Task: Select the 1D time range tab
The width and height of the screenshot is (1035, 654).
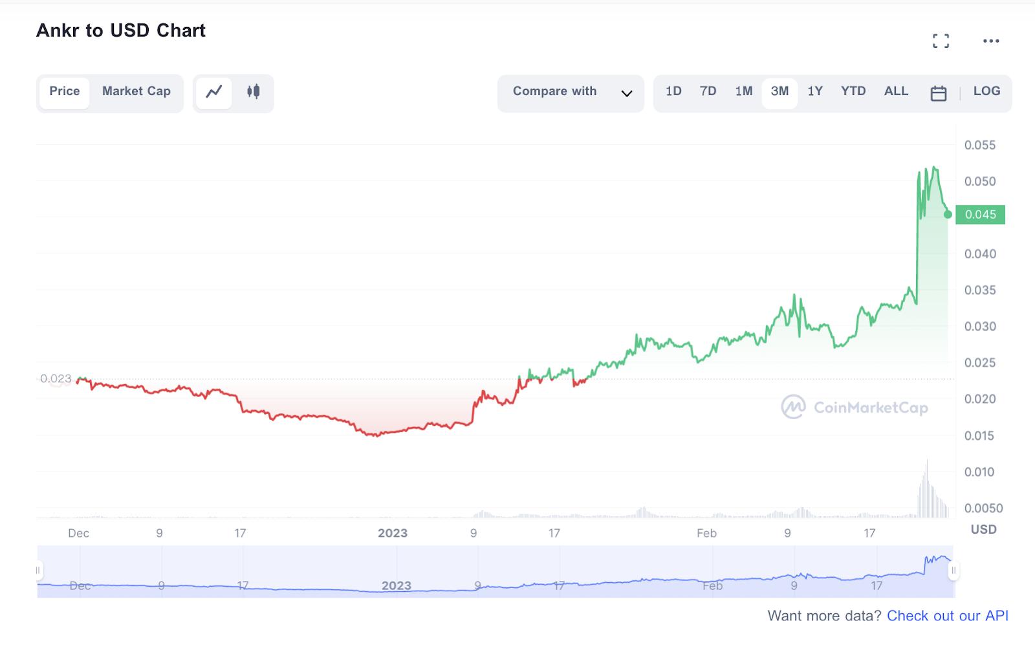Action: 673,91
